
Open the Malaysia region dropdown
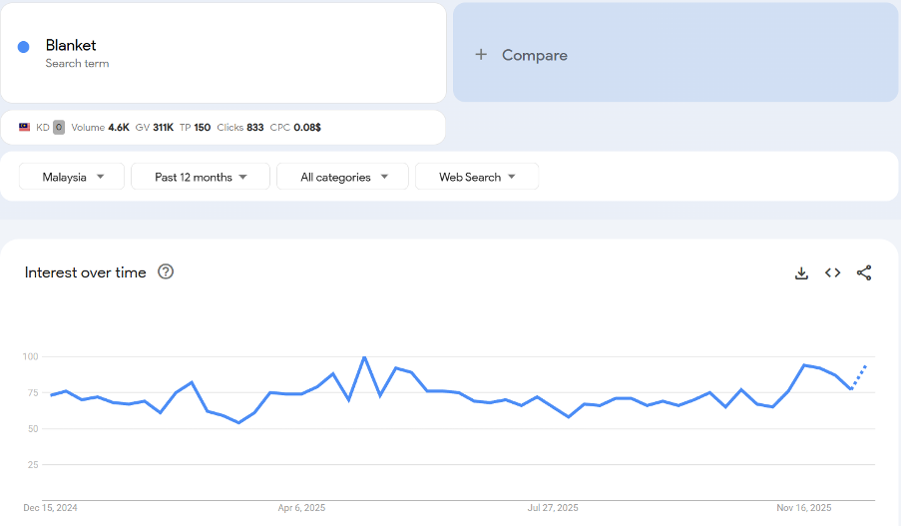click(x=72, y=177)
